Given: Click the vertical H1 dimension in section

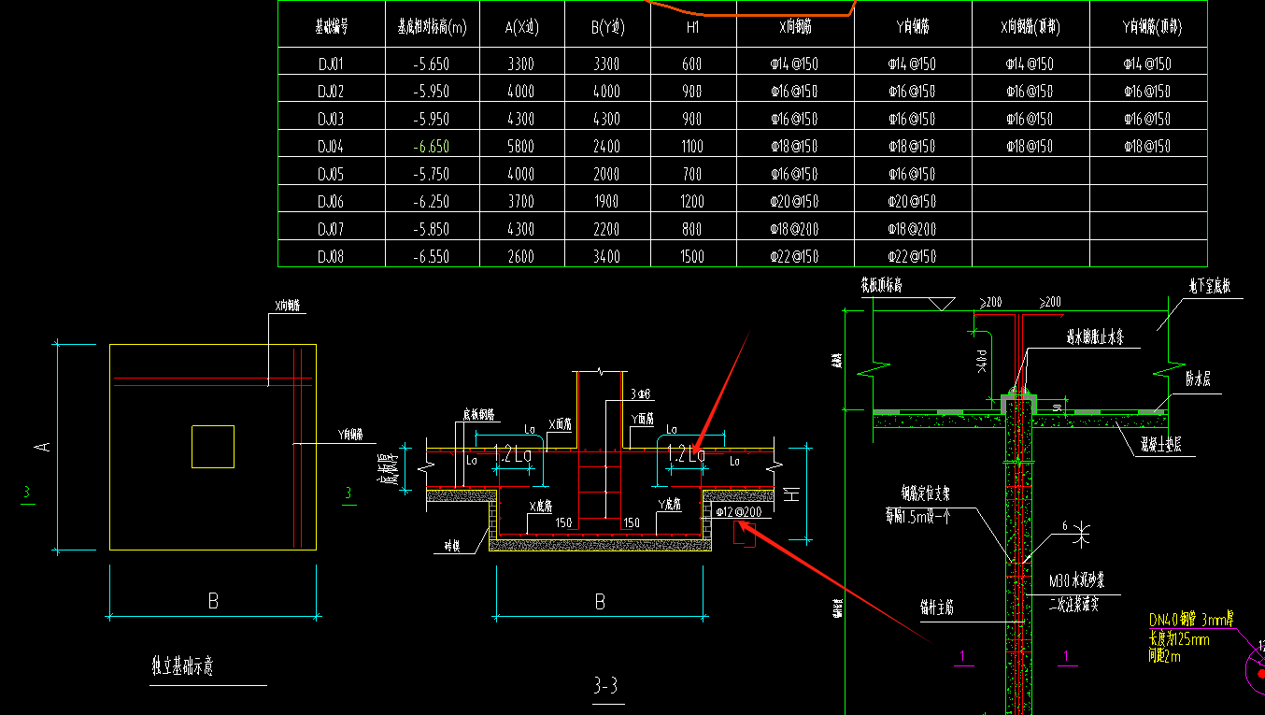Looking at the screenshot, I should (x=792, y=493).
